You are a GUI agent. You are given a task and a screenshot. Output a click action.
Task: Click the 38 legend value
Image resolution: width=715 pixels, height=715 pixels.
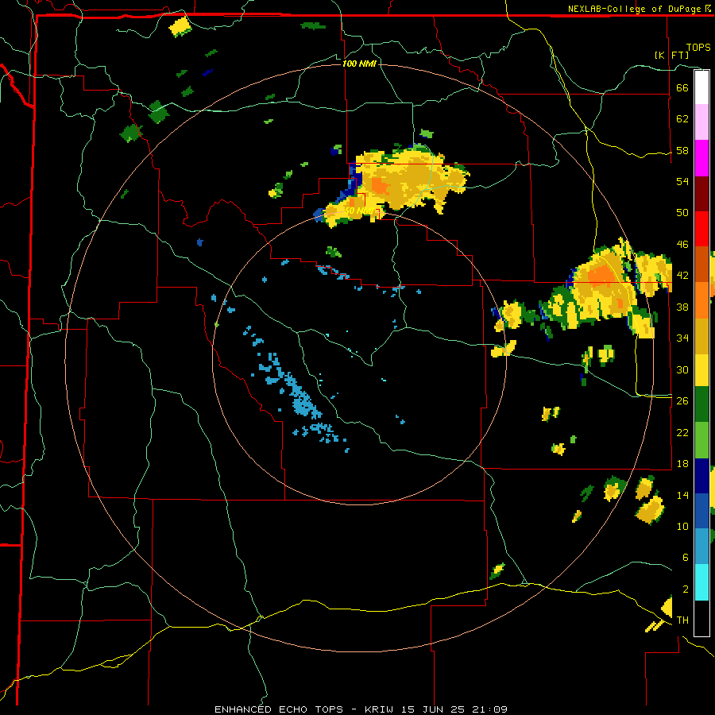682,307
